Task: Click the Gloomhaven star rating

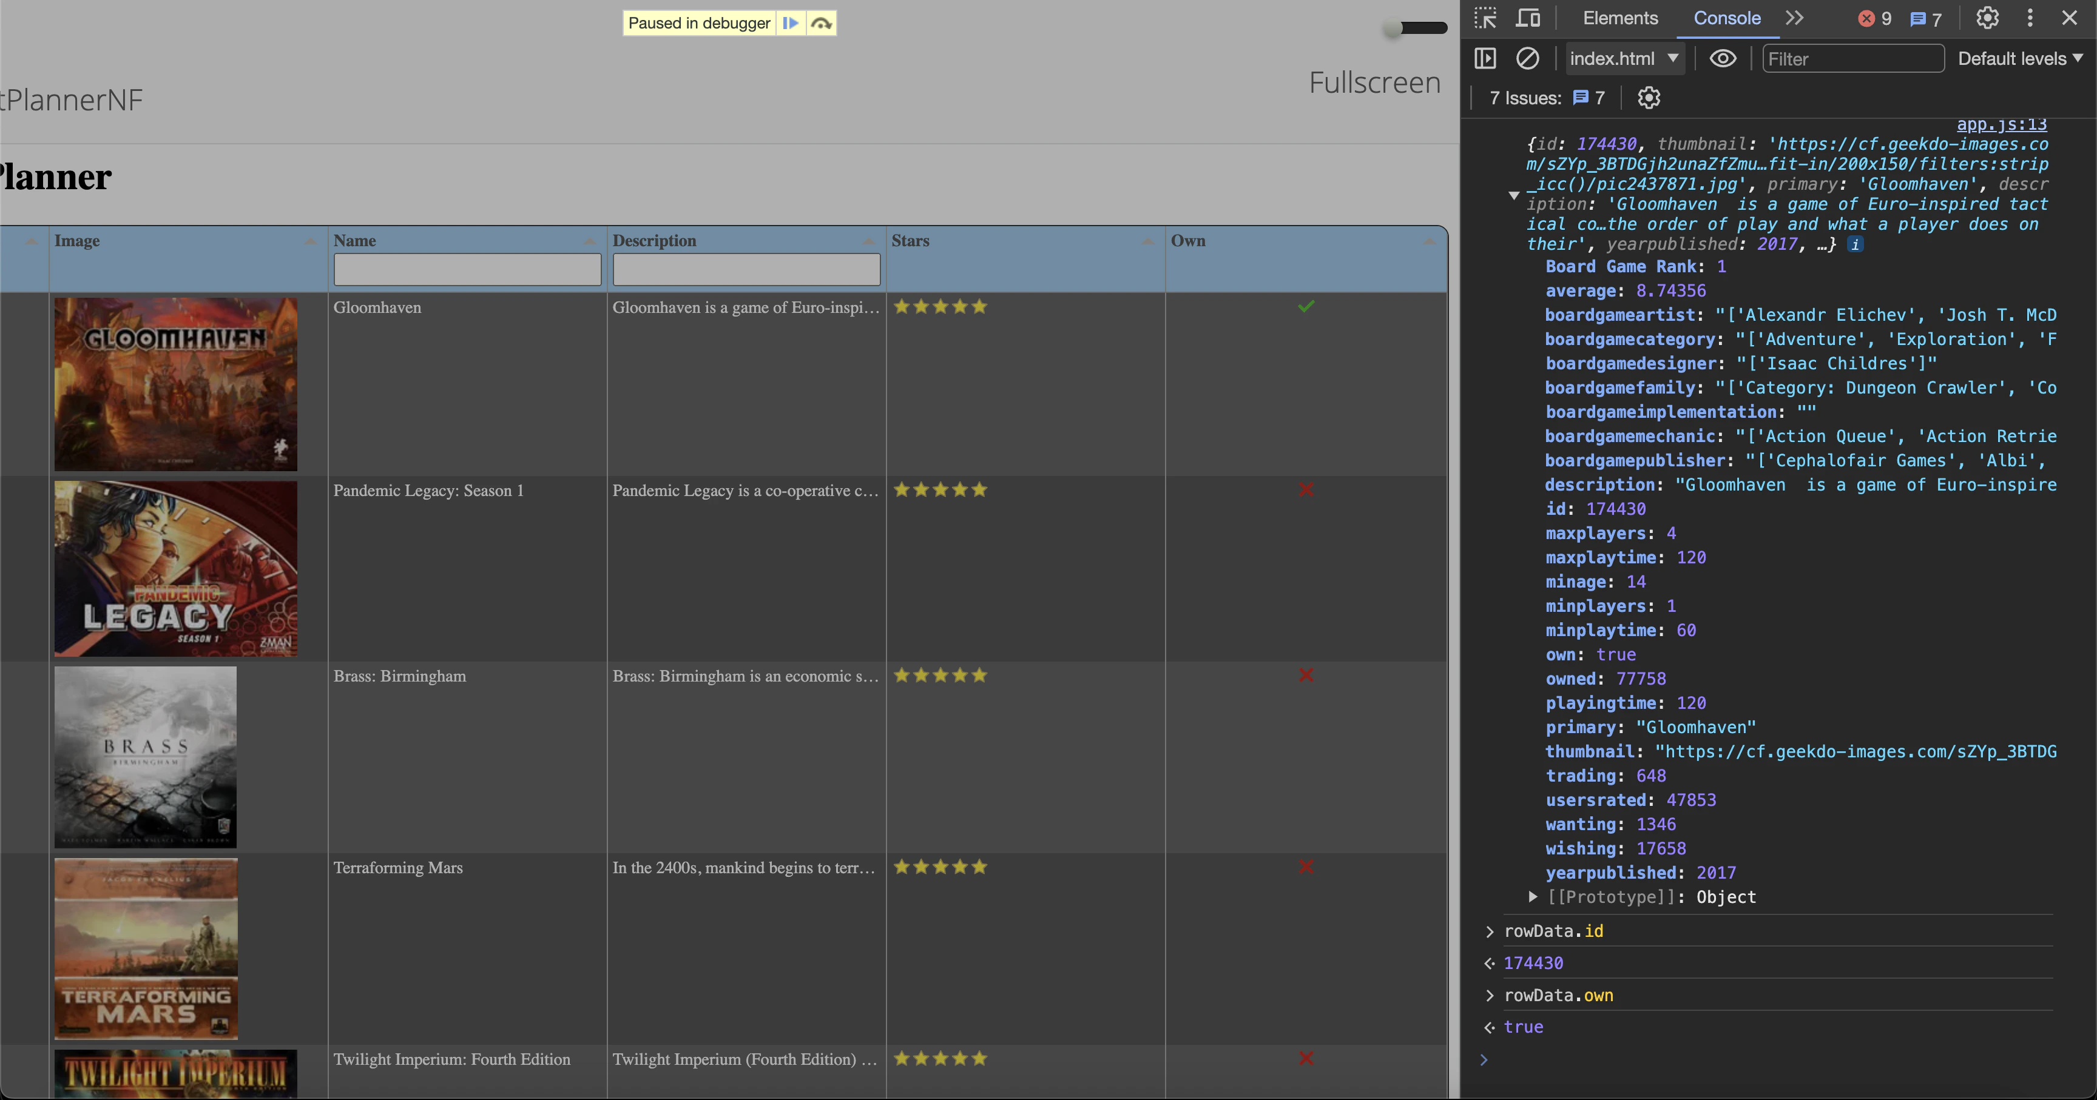Action: tap(940, 307)
